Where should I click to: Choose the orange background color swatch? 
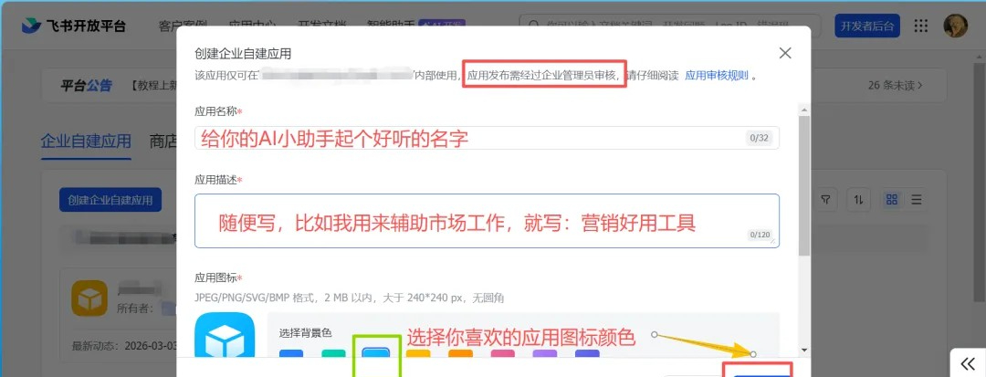tap(460, 354)
